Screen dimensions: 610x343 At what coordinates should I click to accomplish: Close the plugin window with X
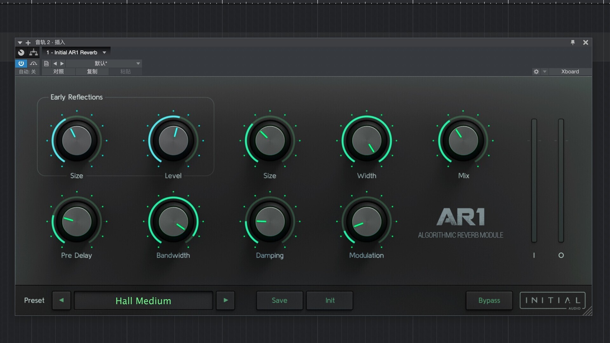(x=586, y=42)
